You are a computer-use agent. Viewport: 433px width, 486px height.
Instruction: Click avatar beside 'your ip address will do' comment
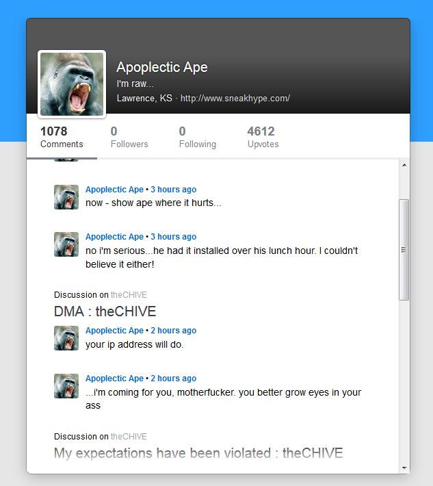(66, 338)
